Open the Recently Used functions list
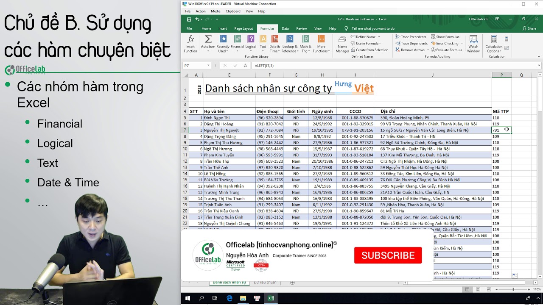Screen dimensions: 543x305 tap(223, 44)
